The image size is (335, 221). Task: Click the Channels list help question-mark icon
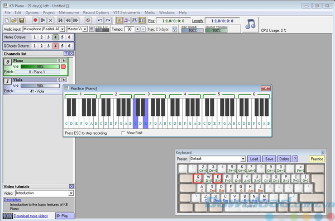pyautogui.click(x=66, y=54)
